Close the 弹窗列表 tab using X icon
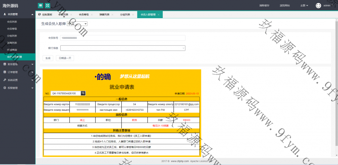The height and width of the screenshot is (165, 338). (112, 15)
